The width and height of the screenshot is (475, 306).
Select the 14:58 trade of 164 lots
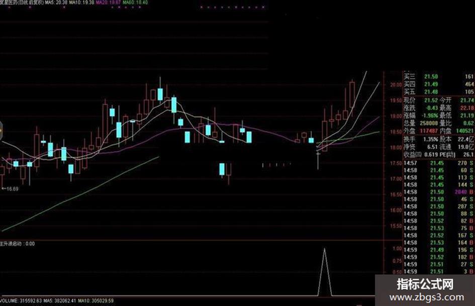coord(439,243)
